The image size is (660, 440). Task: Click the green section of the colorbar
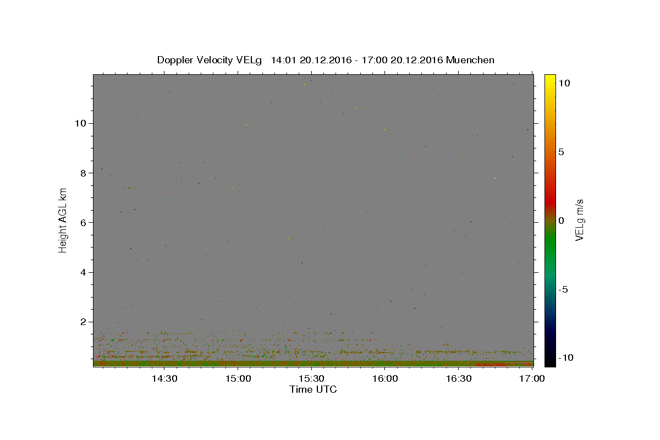(549, 253)
